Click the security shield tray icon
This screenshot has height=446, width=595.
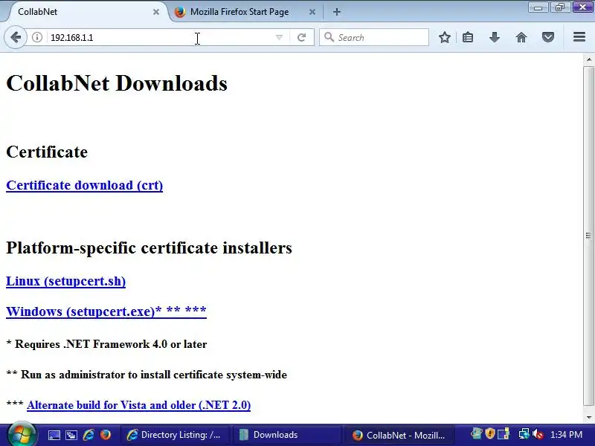point(490,433)
